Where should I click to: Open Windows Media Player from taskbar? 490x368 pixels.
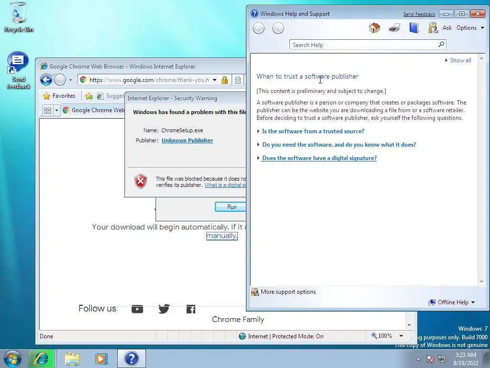point(101,359)
